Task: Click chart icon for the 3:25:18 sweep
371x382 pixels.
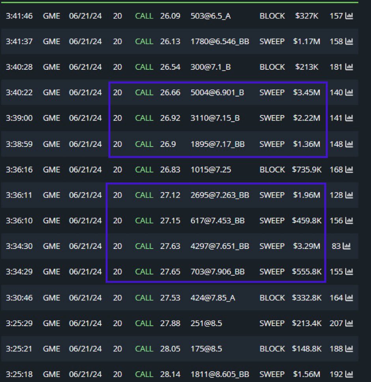Action: [349, 375]
